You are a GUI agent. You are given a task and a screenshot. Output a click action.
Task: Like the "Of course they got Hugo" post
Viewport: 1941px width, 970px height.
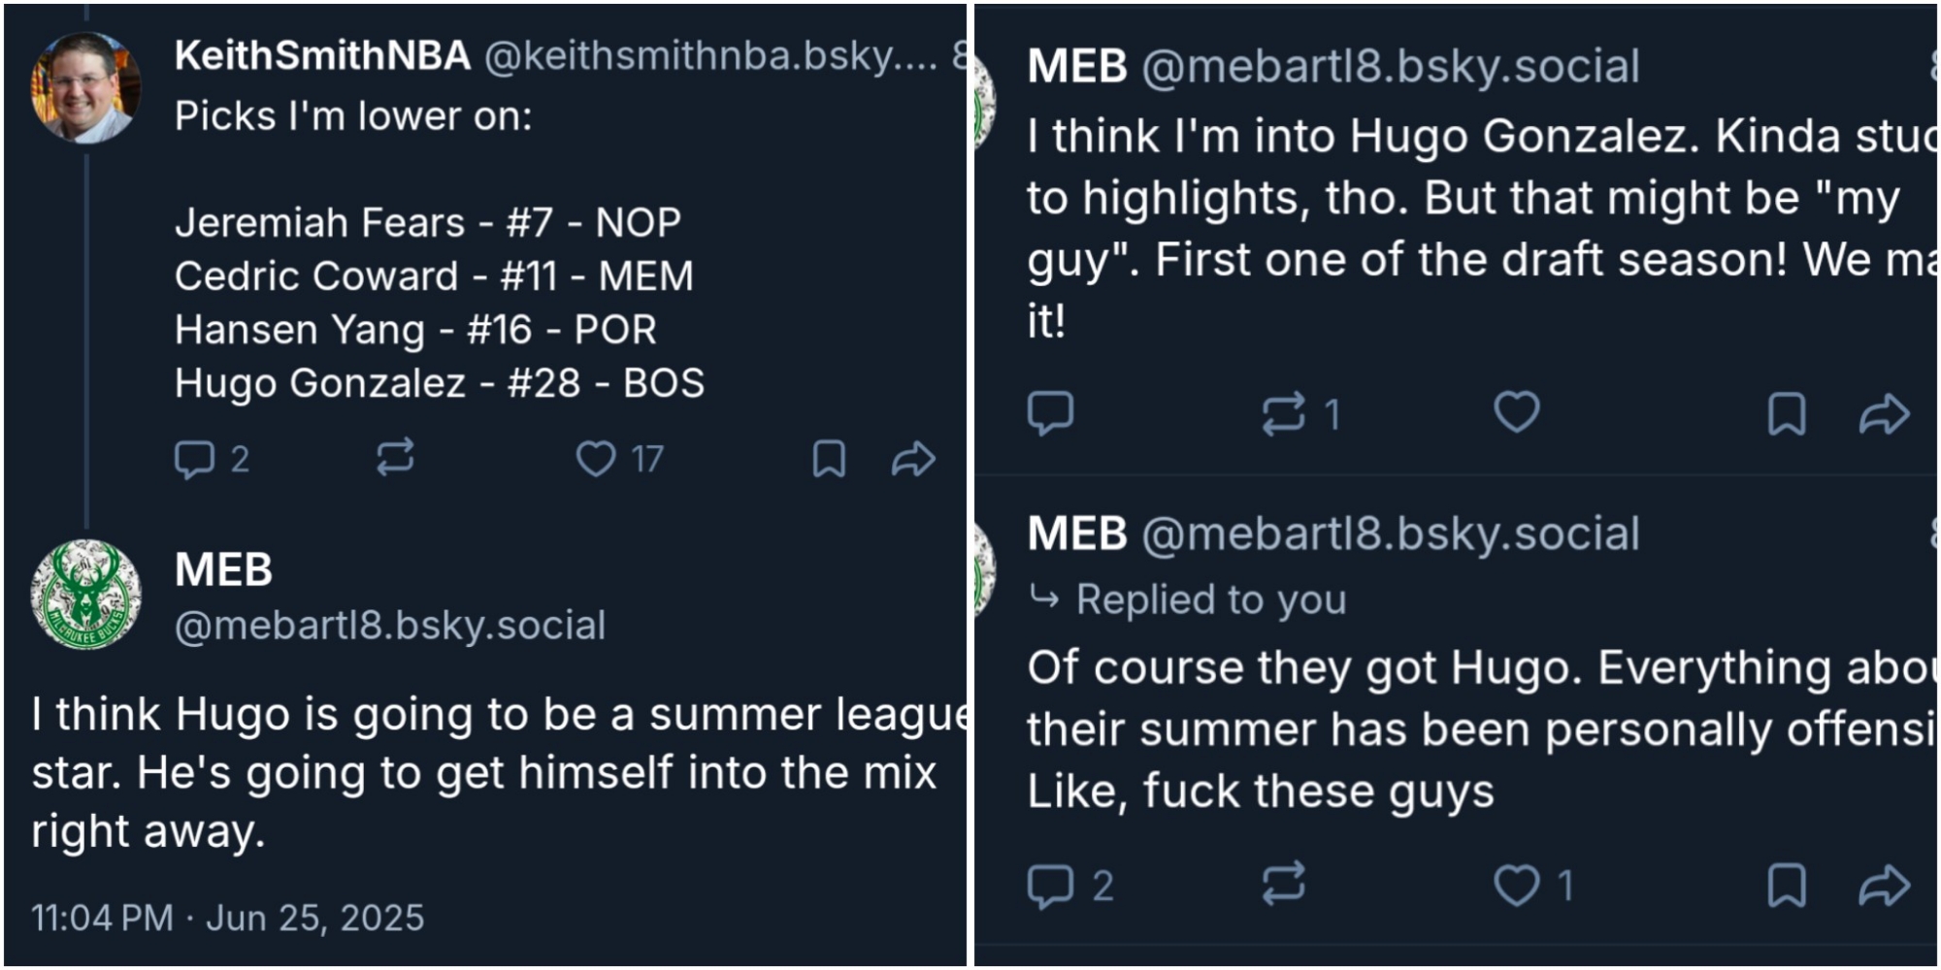(1516, 885)
